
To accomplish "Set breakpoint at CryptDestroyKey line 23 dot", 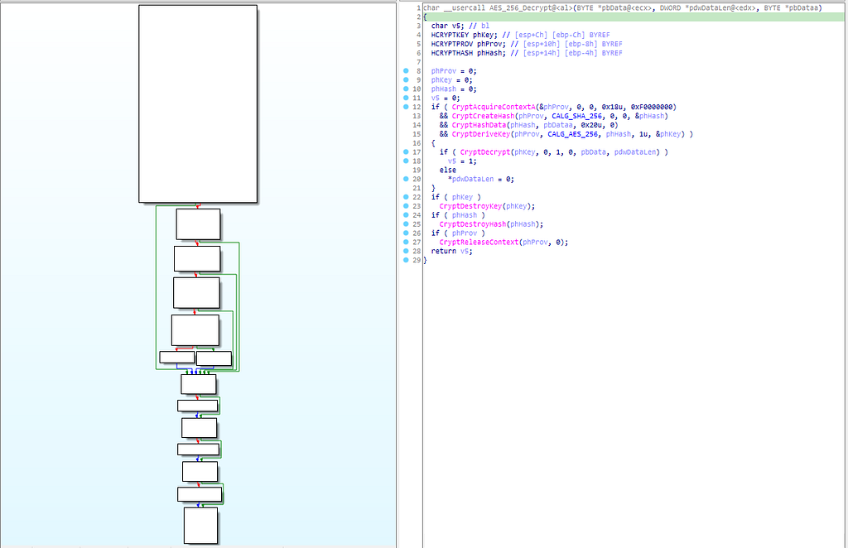I will pyautogui.click(x=406, y=206).
